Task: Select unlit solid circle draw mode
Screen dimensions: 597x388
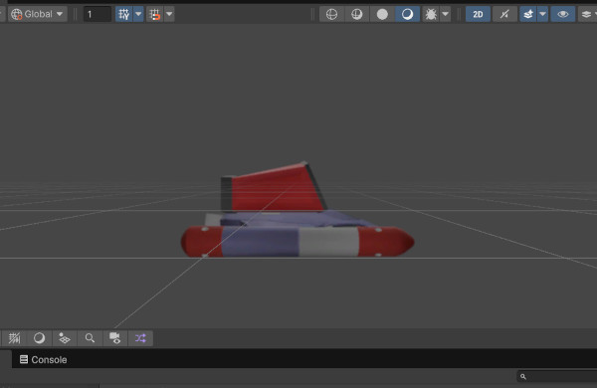Action: (382, 15)
